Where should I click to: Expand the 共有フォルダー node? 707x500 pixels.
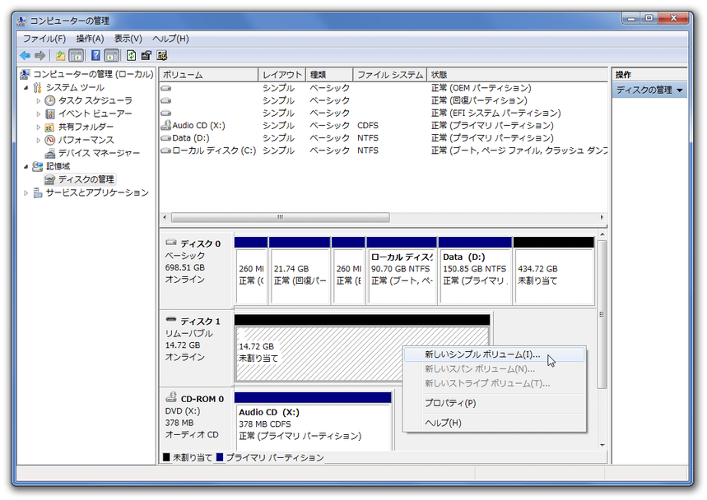point(39,127)
